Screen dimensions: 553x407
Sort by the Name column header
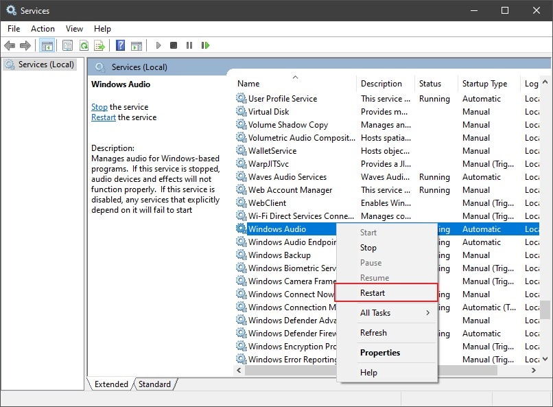pos(295,84)
